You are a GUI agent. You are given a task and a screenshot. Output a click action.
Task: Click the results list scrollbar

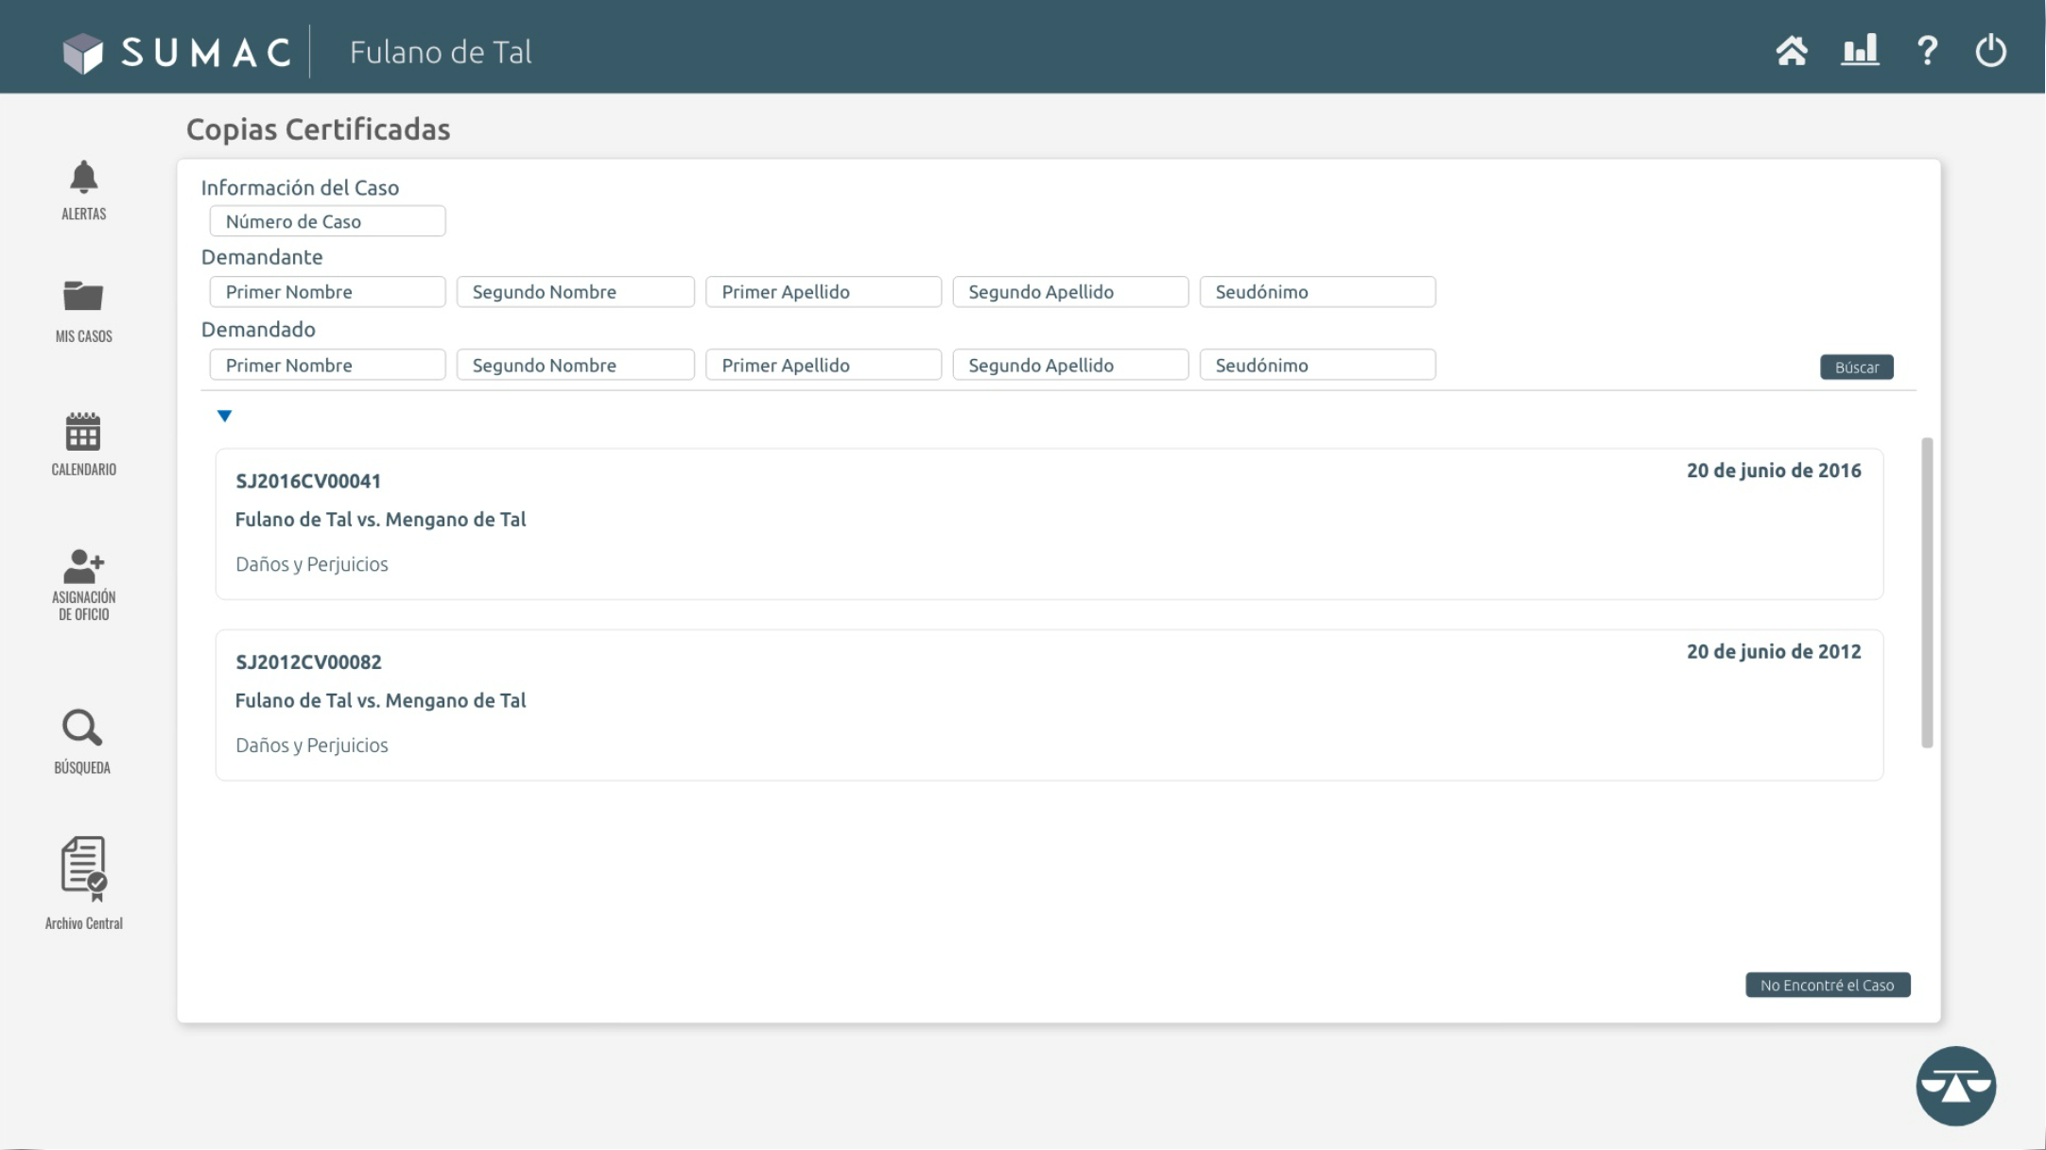pos(1927,592)
